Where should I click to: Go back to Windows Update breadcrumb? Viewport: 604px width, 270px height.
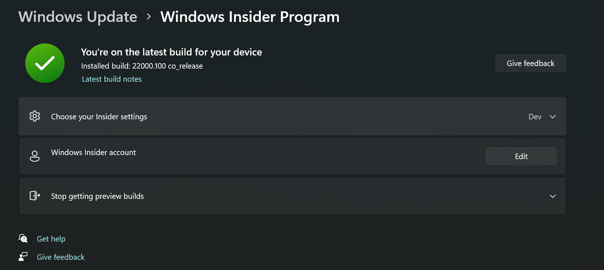tap(78, 17)
